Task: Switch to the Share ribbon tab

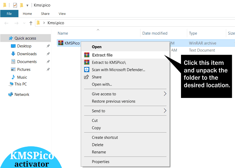Action: point(45,14)
